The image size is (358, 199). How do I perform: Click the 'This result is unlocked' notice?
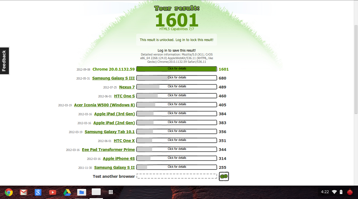[176, 40]
